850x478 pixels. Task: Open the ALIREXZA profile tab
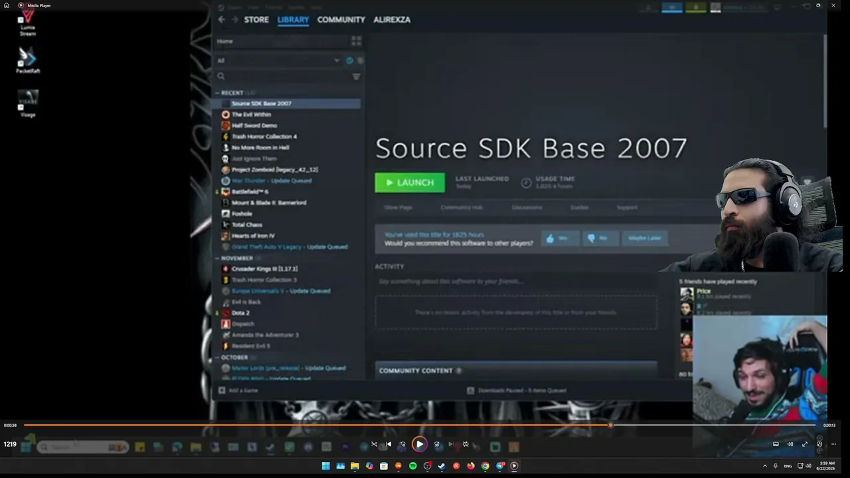pyautogui.click(x=392, y=20)
